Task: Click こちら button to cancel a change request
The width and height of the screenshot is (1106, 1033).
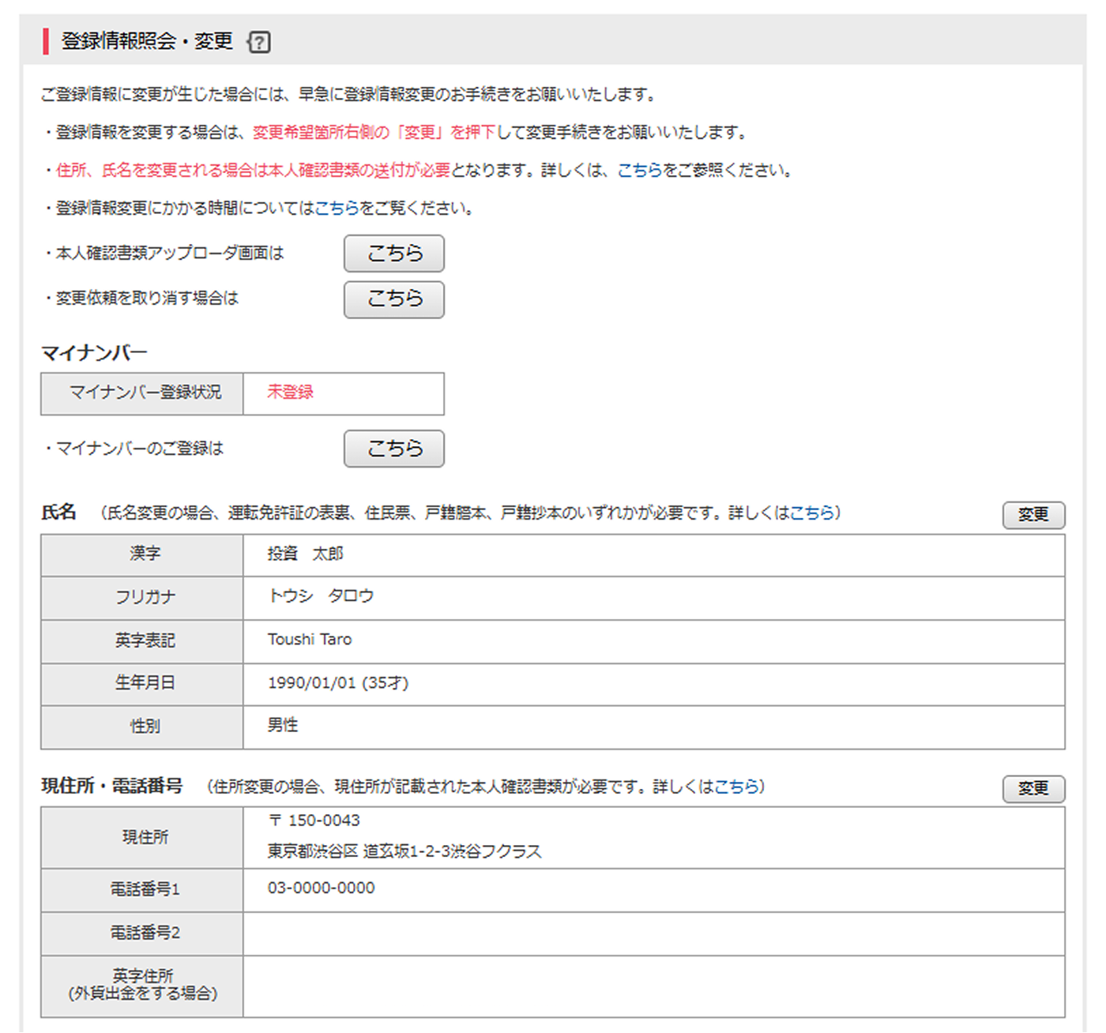Action: pyautogui.click(x=393, y=299)
